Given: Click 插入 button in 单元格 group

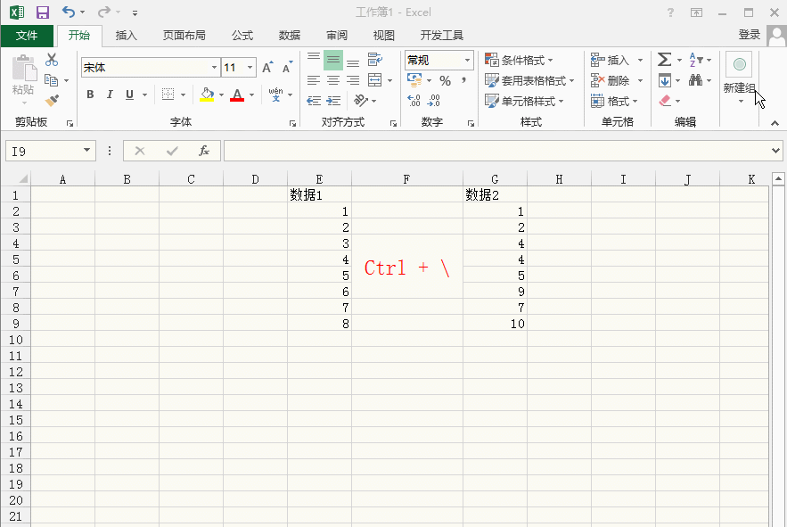Looking at the screenshot, I should [611, 61].
